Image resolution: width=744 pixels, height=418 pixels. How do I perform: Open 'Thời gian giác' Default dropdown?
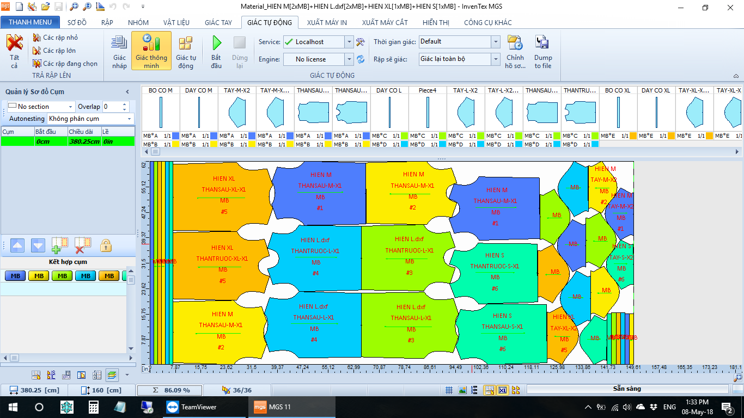(x=495, y=42)
